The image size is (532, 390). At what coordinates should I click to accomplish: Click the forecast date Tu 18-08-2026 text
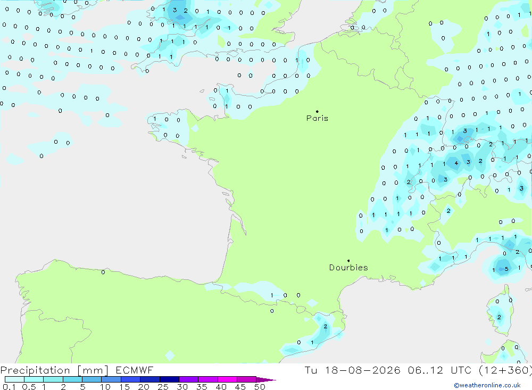click(352, 370)
